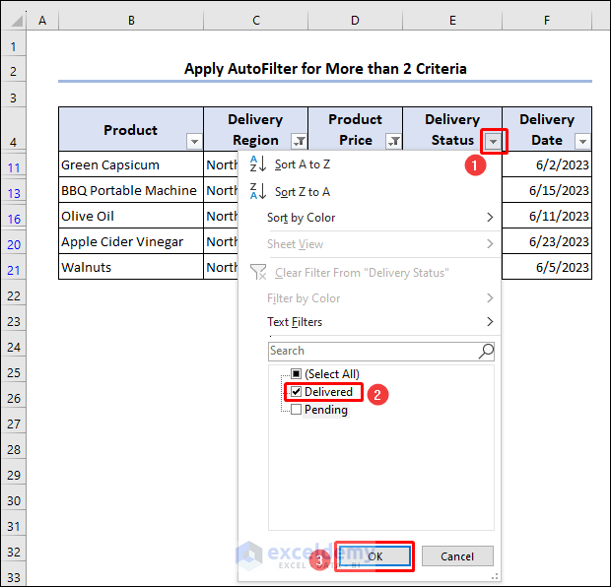
Task: Select column A header
Action: 42,21
